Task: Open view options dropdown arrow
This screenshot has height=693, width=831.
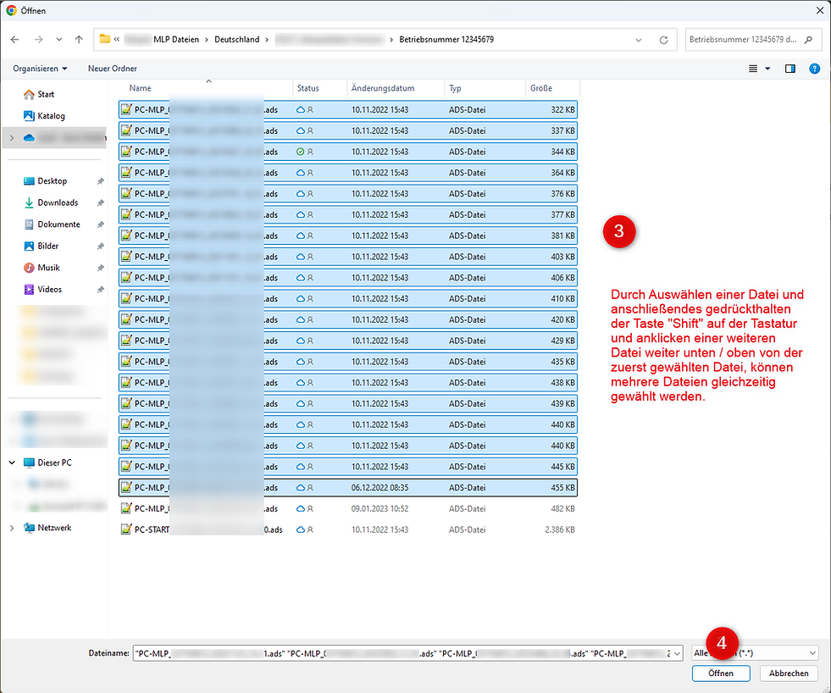Action: pyautogui.click(x=767, y=69)
